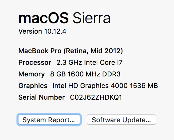Click the Processor label
This screenshot has height=140, width=174.
pos(35,63)
